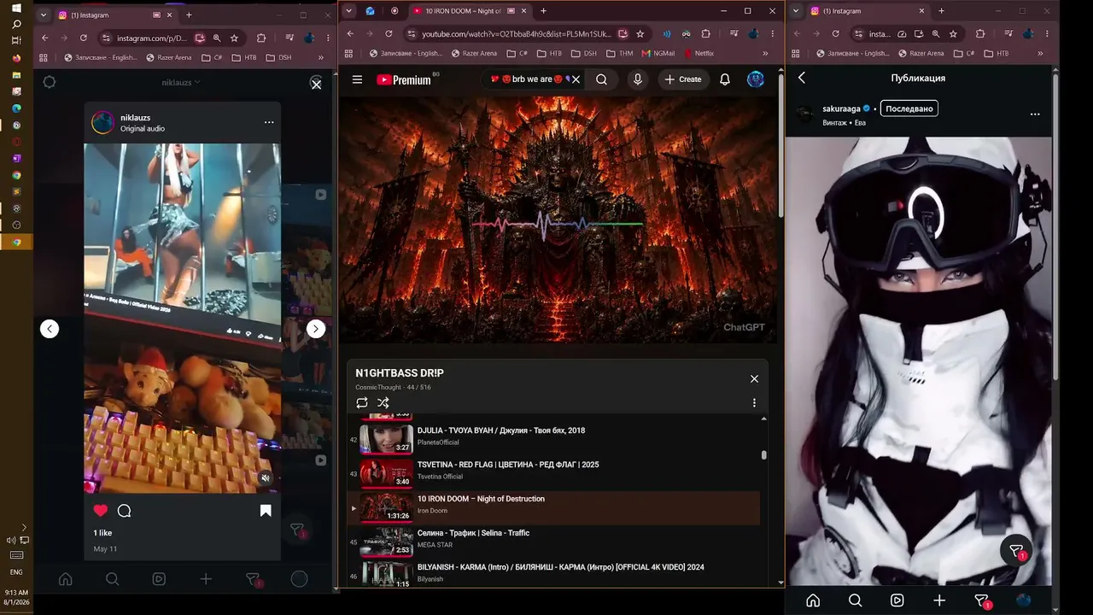Expand hidden bookmarks in left Instagram browser
This screenshot has height=615, width=1093.
pyautogui.click(x=321, y=57)
